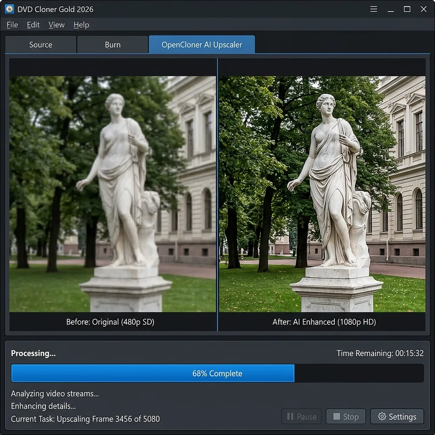Open the Help menu
Image resolution: width=435 pixels, height=435 pixels.
[x=81, y=25]
